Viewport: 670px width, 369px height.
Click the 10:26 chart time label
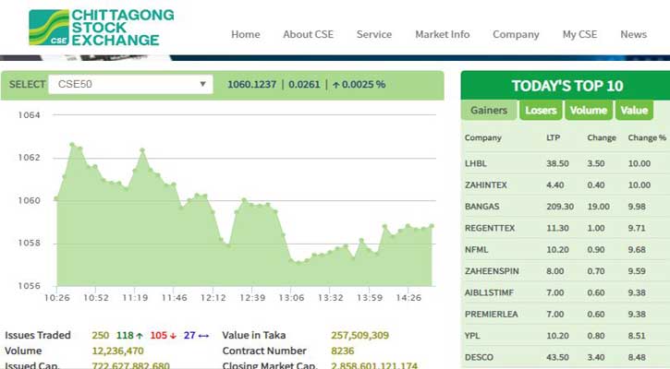coord(56,298)
